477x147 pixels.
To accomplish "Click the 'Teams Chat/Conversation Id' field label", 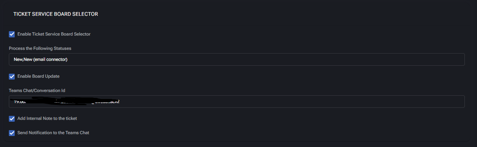I will pyautogui.click(x=37, y=91).
